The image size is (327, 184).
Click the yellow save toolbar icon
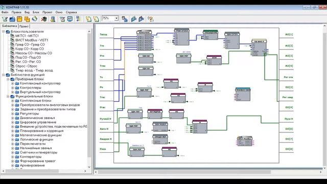click(19, 19)
